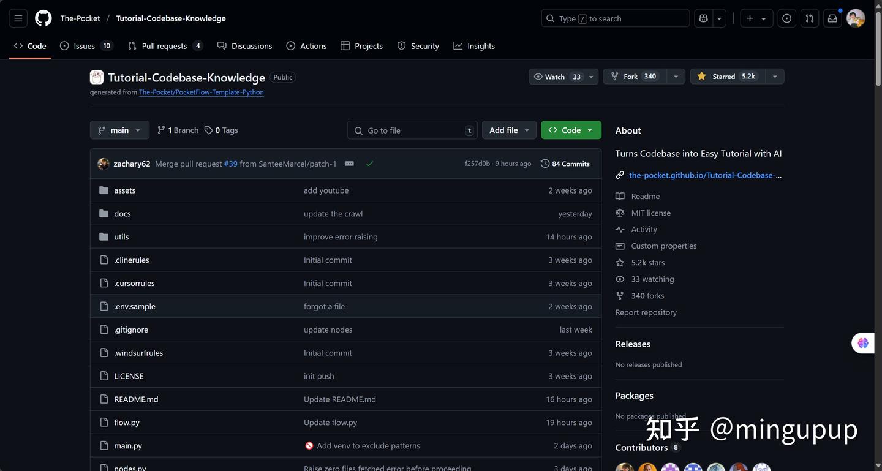The height and width of the screenshot is (471, 882).
Task: Switch to the Actions tab
Action: click(x=306, y=46)
